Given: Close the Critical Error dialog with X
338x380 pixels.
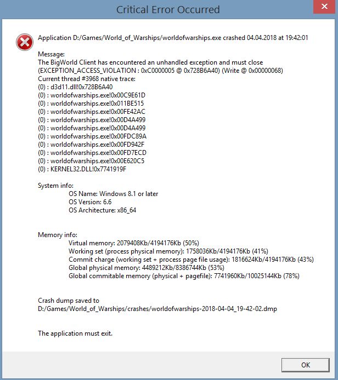Looking at the screenshot, I should pos(324,7).
